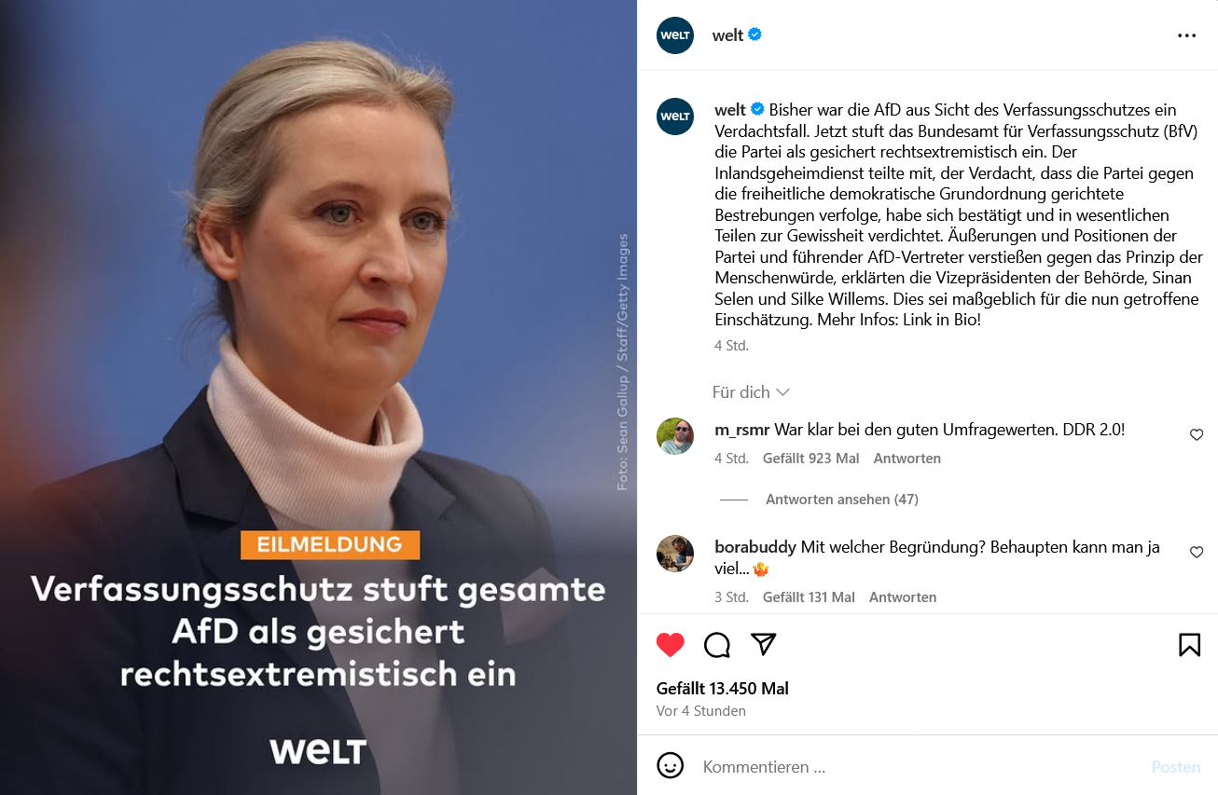Open m_rsmr's profile picture
The height and width of the screenshot is (795, 1218).
tap(675, 436)
